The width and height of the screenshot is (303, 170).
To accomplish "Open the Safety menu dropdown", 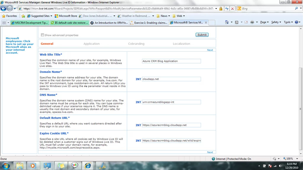I will [276, 22].
